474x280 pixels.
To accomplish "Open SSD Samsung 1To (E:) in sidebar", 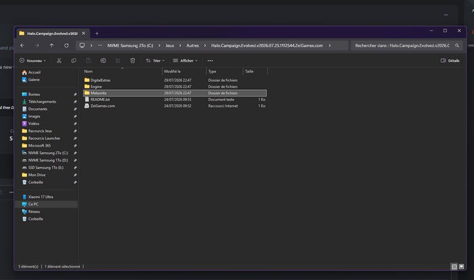I will click(x=47, y=168).
